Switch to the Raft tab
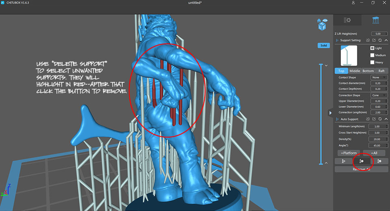The image size is (390, 211). pyautogui.click(x=381, y=71)
